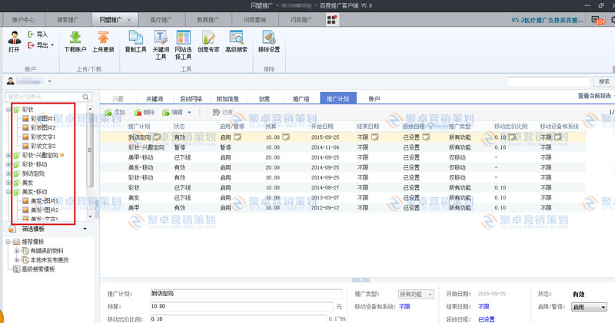615x323 pixels.
Task: Click the tree scrollbar down arrow
Action: (x=90, y=216)
